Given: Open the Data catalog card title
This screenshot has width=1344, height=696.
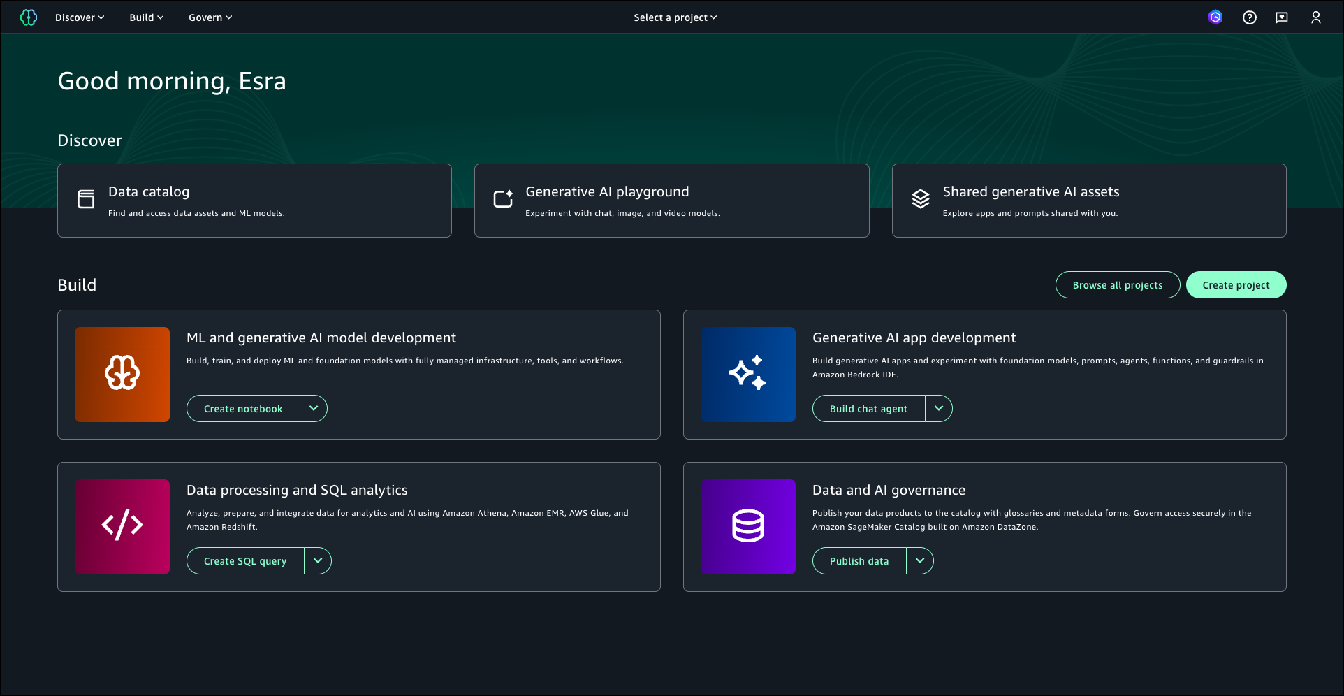Looking at the screenshot, I should point(149,192).
